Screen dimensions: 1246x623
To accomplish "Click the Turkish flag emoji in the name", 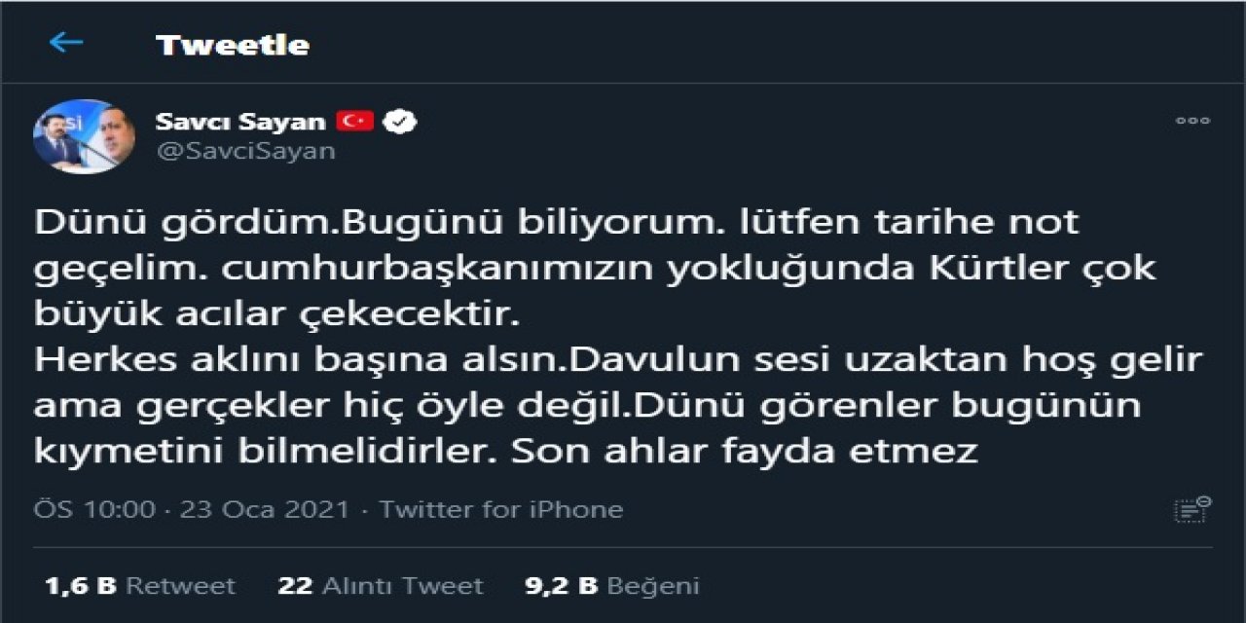I will [x=356, y=121].
